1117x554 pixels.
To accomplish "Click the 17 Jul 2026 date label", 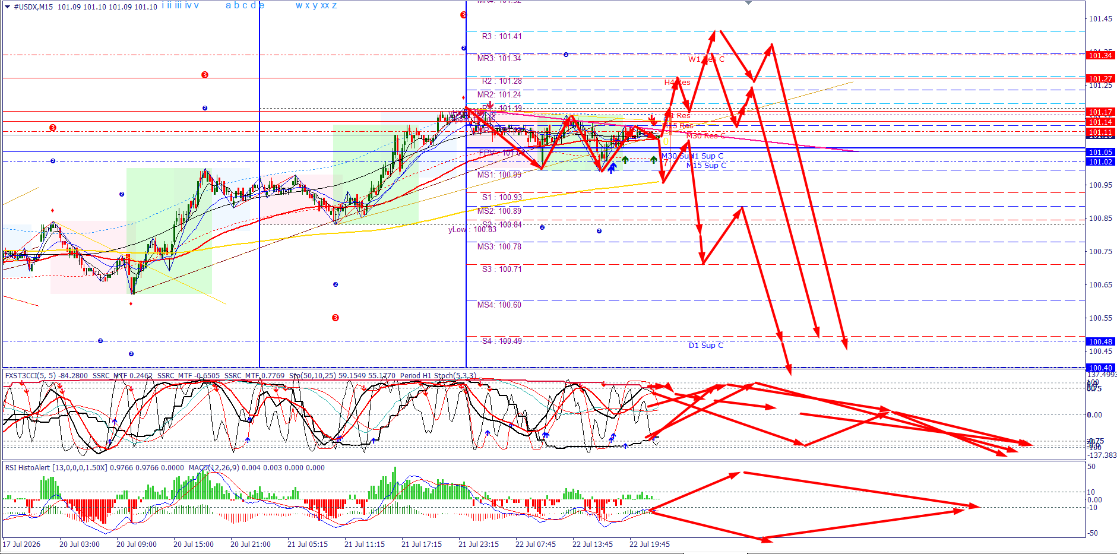I will (22, 544).
